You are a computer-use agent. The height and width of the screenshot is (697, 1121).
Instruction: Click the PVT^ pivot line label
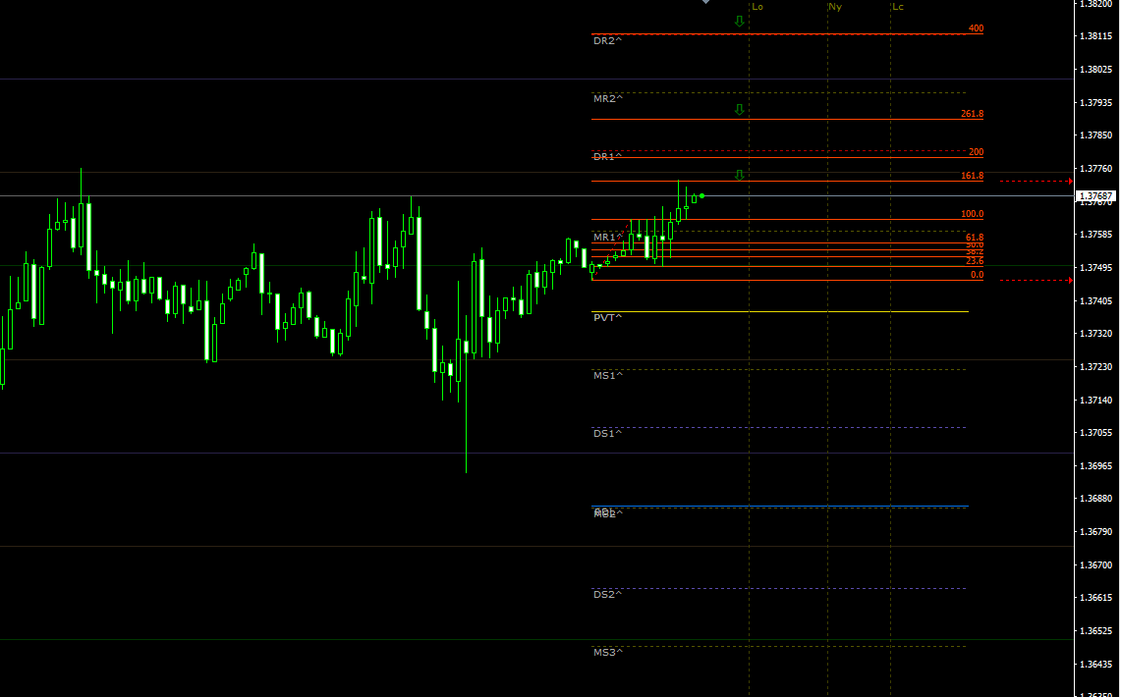click(607, 318)
